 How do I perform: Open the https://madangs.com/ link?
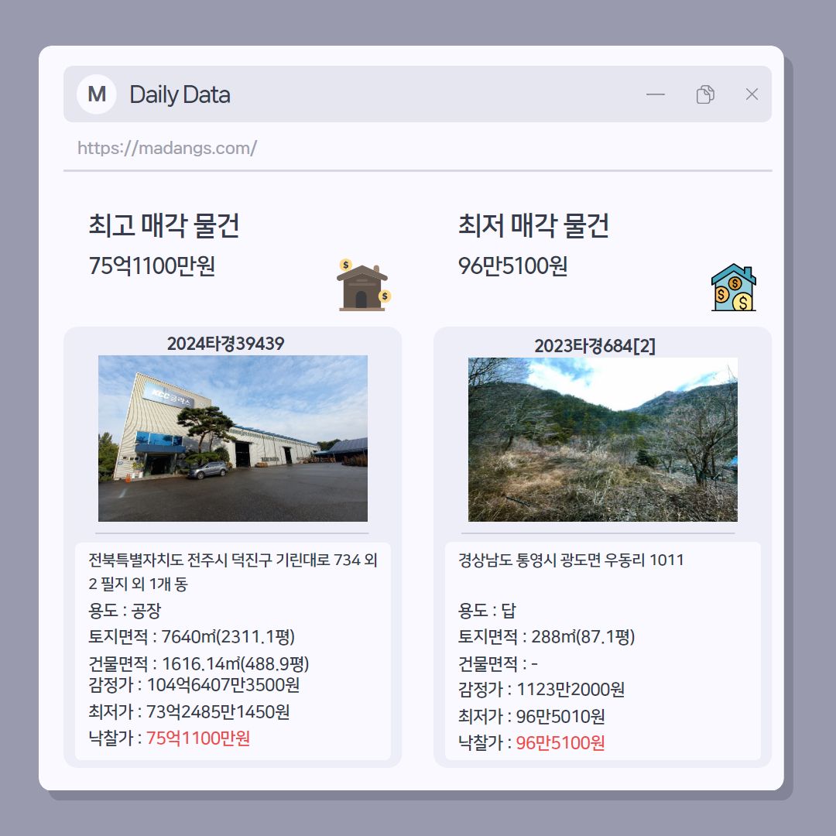(x=167, y=148)
